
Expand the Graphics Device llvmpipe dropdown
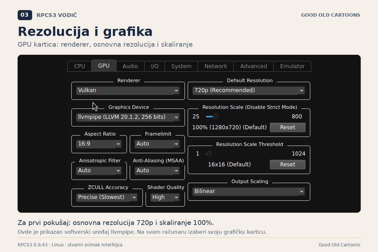click(x=128, y=117)
